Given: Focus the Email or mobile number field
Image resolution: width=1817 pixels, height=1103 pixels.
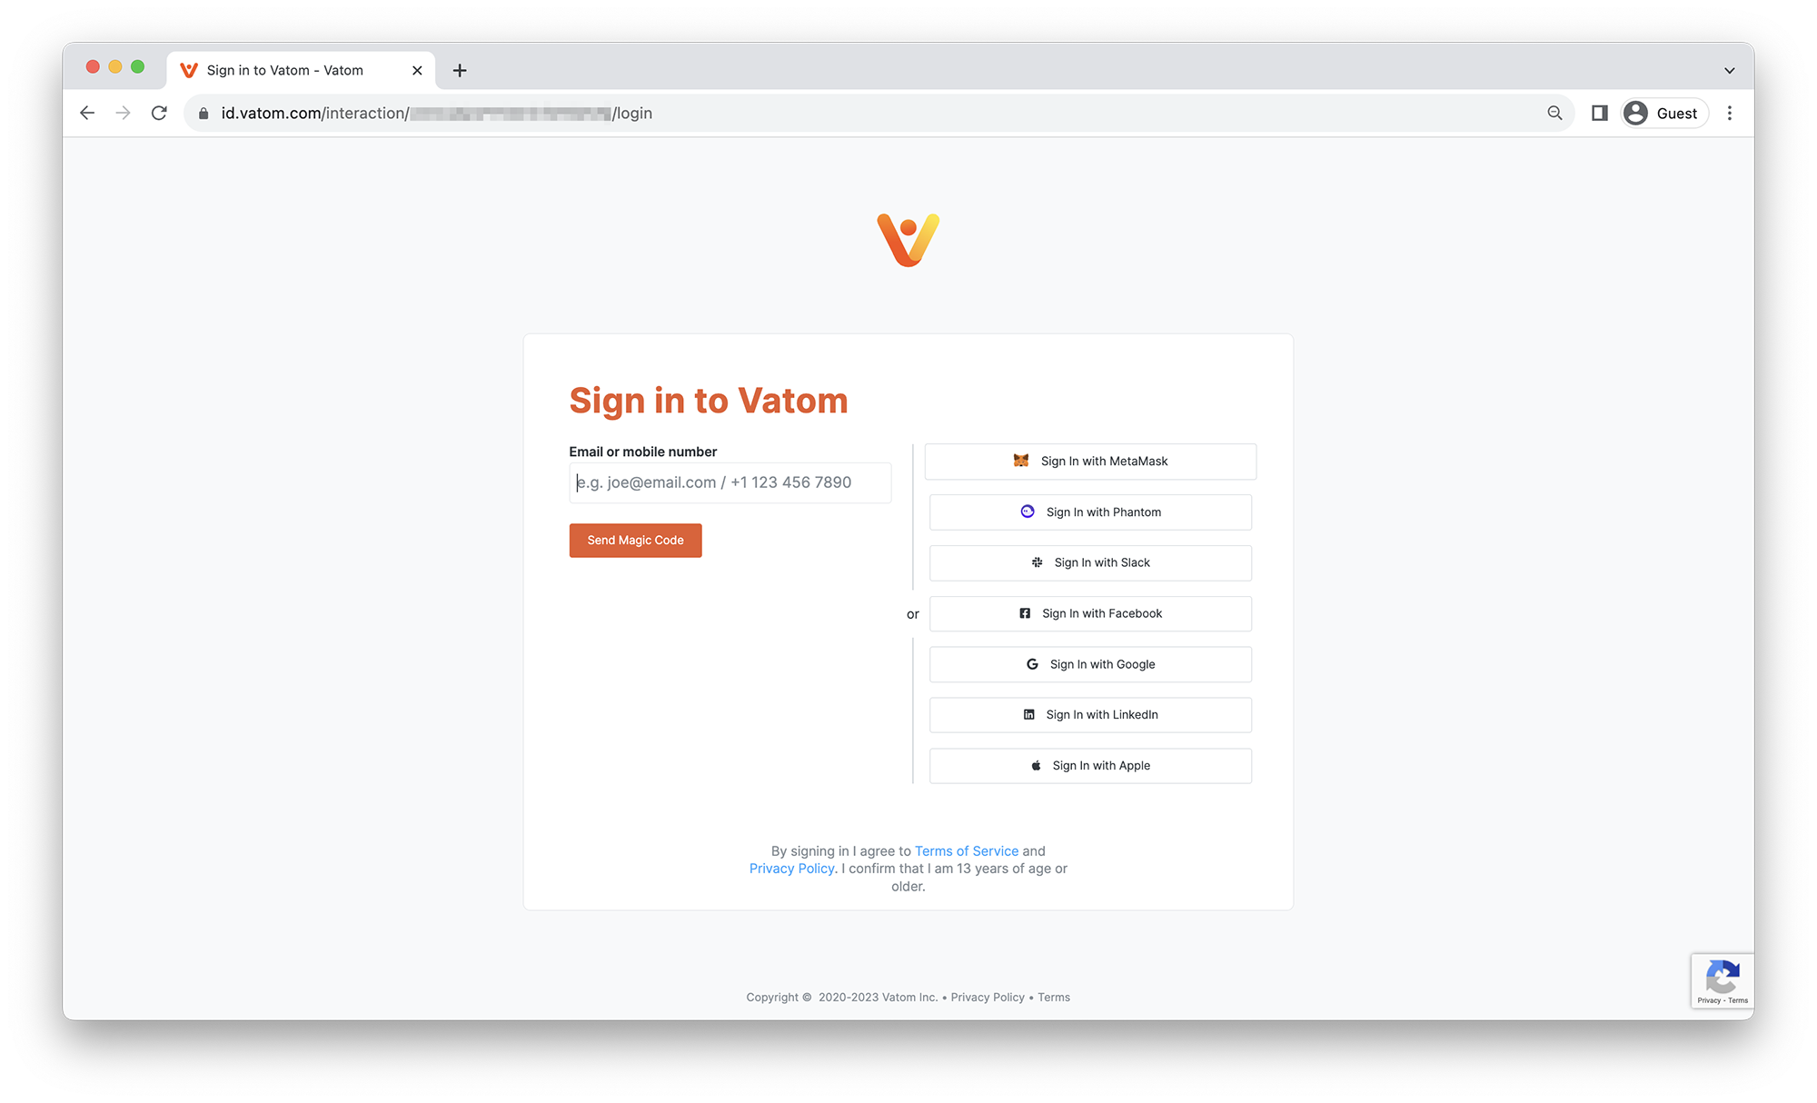Looking at the screenshot, I should (x=730, y=482).
